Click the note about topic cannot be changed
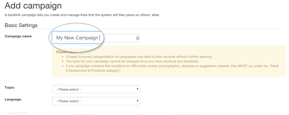This screenshot has height=115, width=289. [132, 61]
